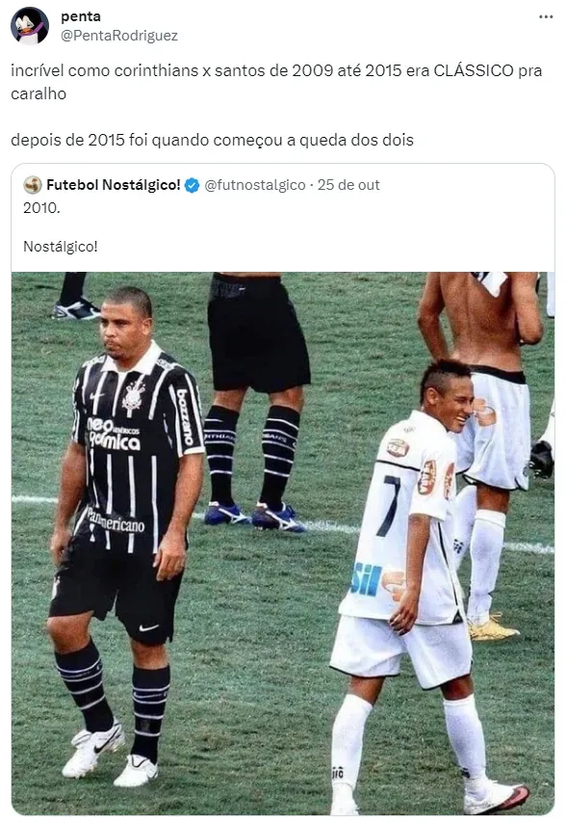Image resolution: width=566 pixels, height=823 pixels.
Task: Click the penta display name
Action: (81, 16)
